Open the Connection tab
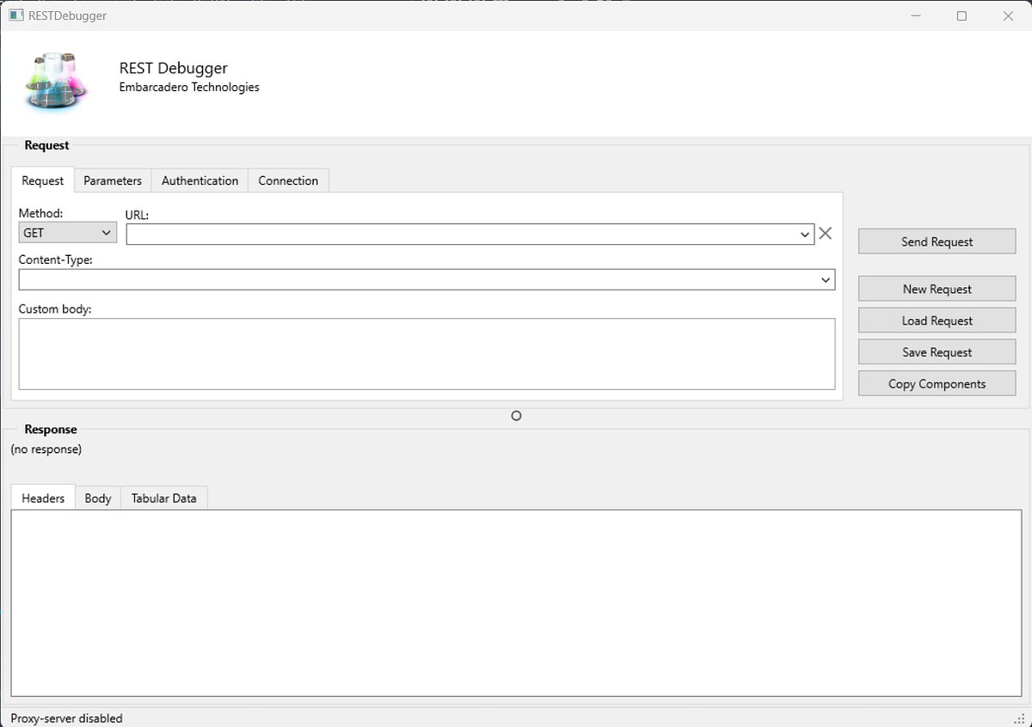 tap(288, 180)
